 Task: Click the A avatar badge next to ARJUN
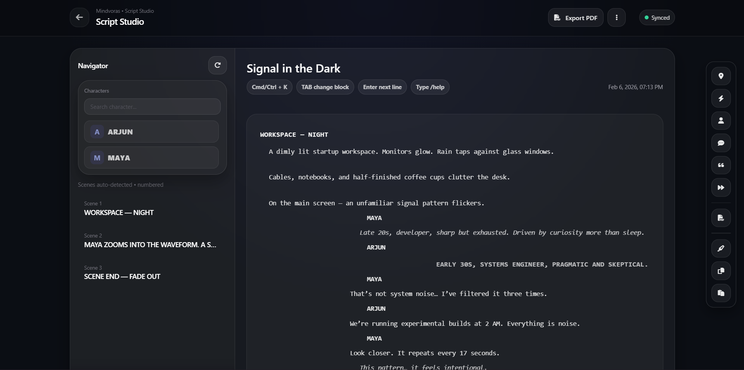click(97, 132)
